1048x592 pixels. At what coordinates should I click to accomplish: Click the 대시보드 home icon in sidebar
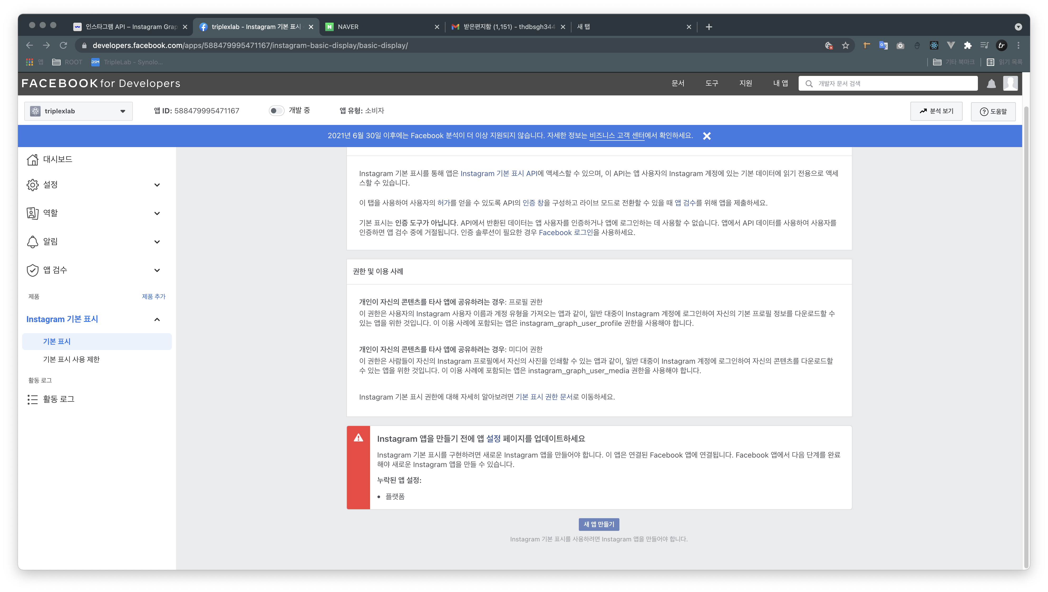[x=32, y=159]
